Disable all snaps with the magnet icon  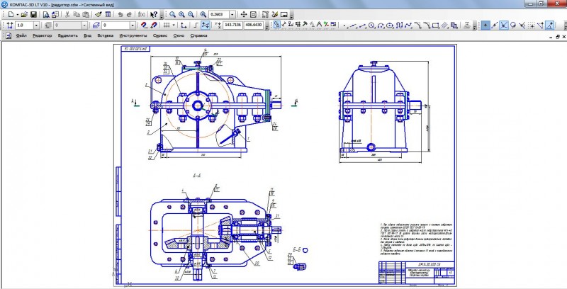click(154, 25)
